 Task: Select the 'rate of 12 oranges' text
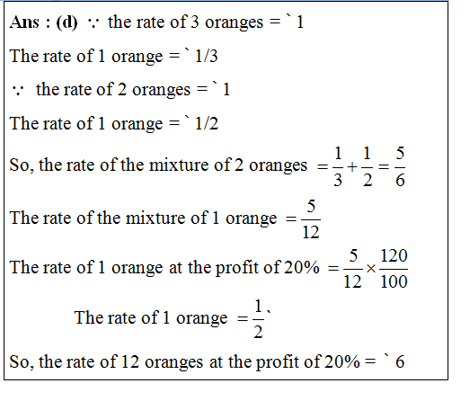(134, 362)
